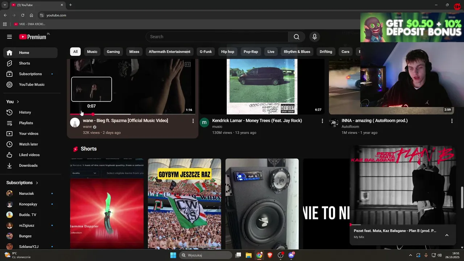The width and height of the screenshot is (464, 261).
Task: Open wane - Bieg ft. Spazma video title
Action: tap(125, 121)
